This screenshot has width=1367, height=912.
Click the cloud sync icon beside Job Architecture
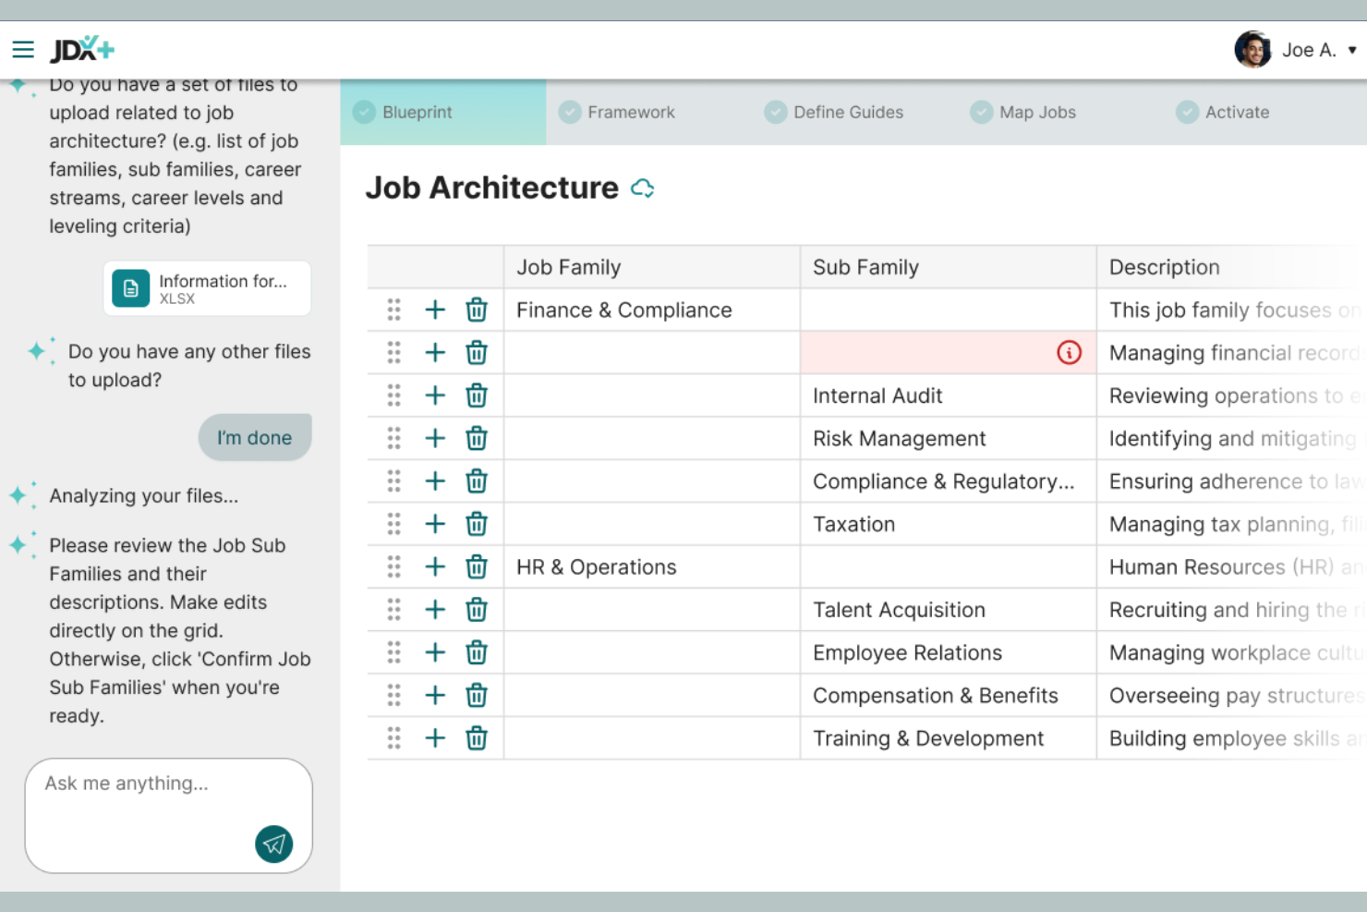[643, 188]
